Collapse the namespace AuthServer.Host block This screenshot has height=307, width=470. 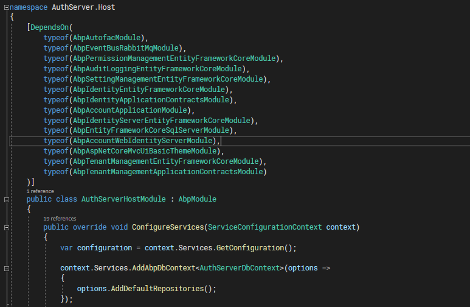pyautogui.click(x=6, y=6)
